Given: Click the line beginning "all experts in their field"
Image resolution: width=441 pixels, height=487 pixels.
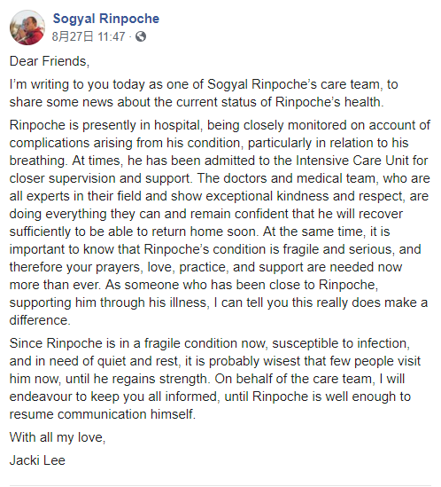Looking at the screenshot, I should 219,196.
